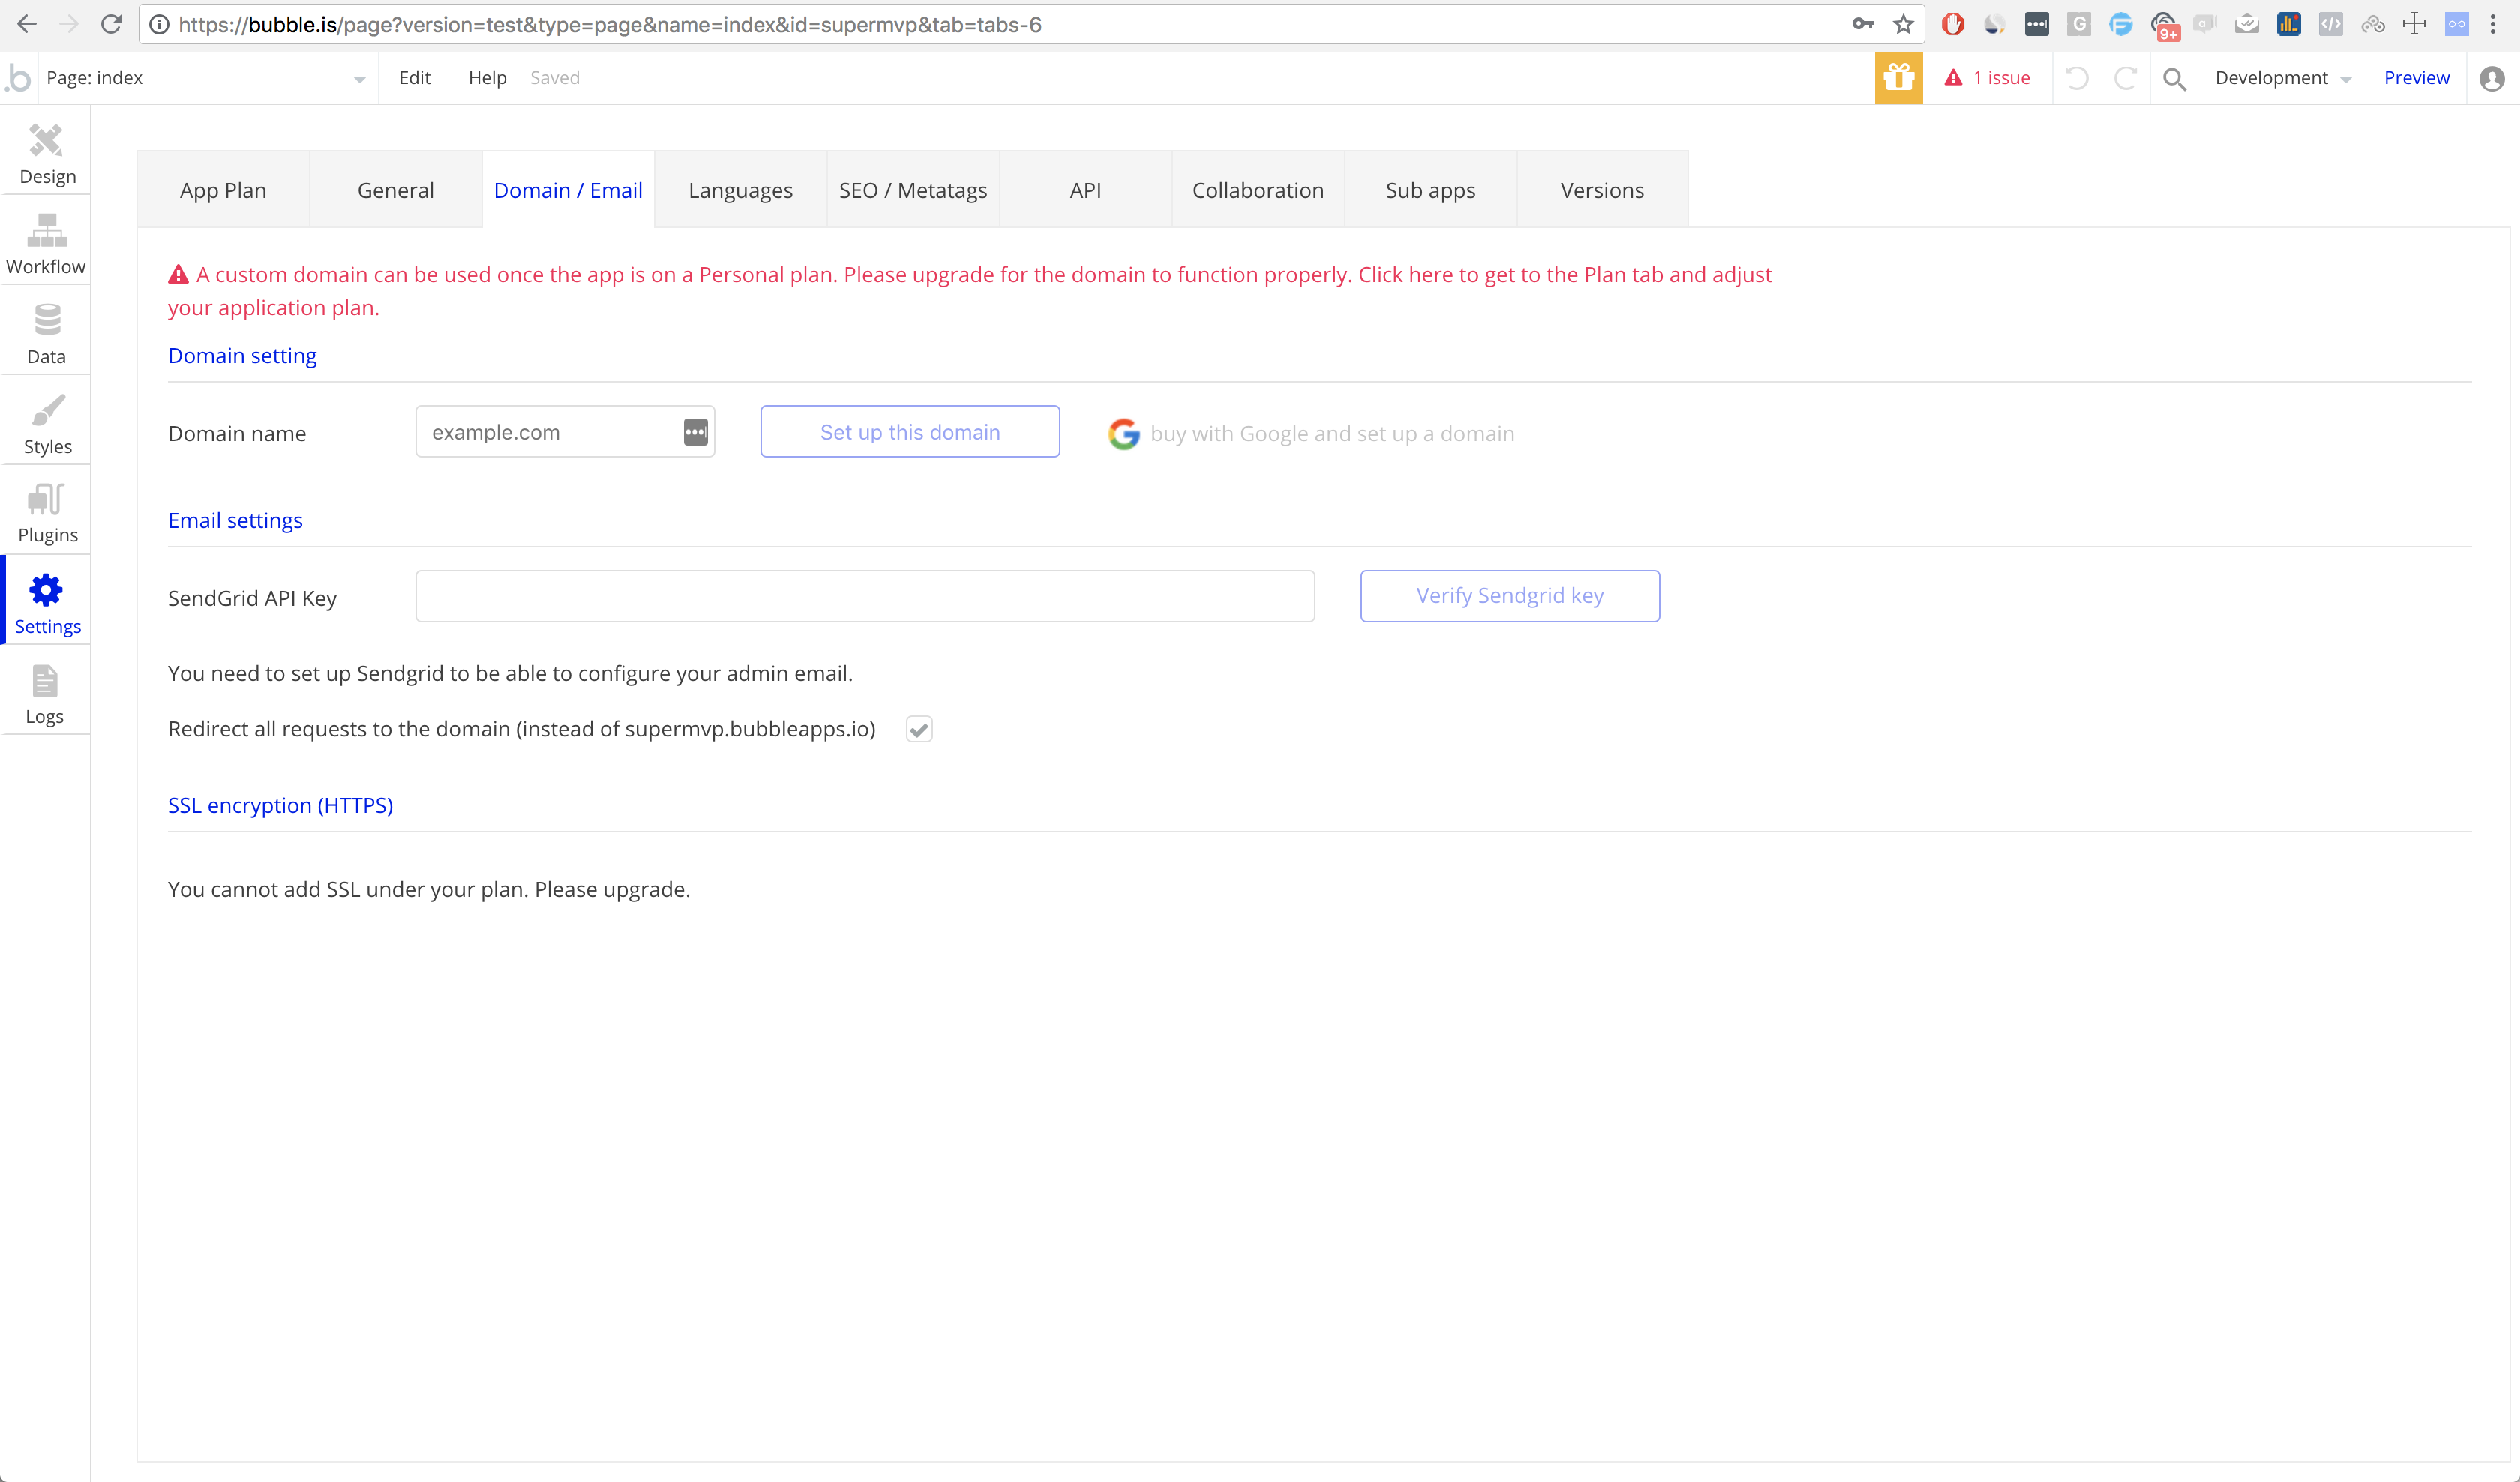
Task: Switch to the Languages tab
Action: (740, 190)
